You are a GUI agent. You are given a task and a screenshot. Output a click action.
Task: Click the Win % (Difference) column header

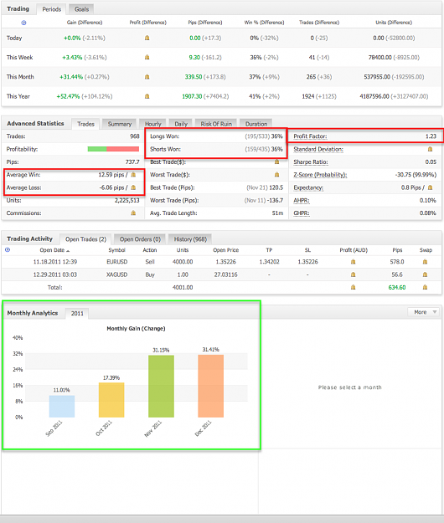[x=264, y=23]
